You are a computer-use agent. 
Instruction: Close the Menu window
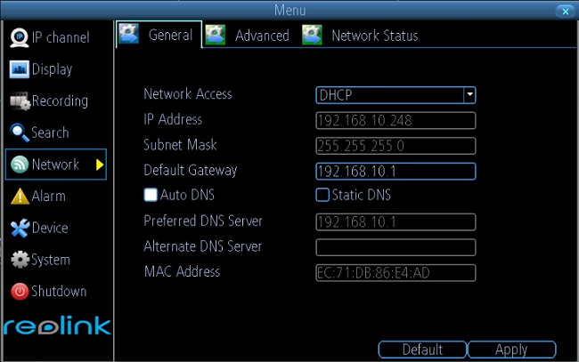point(565,12)
